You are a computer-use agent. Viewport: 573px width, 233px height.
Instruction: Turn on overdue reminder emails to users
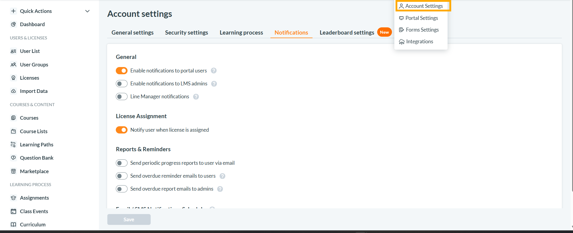122,176
